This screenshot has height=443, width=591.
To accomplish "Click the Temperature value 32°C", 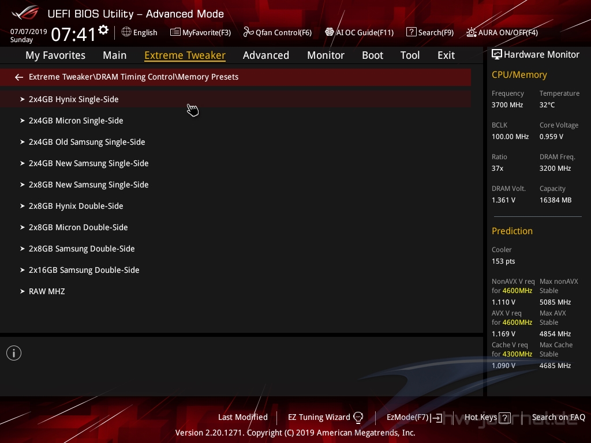I will coord(547,105).
